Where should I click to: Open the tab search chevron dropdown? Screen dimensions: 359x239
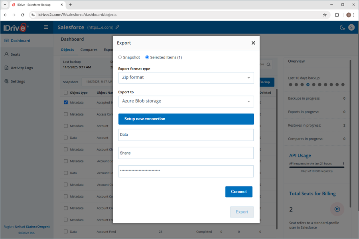coord(4,4)
